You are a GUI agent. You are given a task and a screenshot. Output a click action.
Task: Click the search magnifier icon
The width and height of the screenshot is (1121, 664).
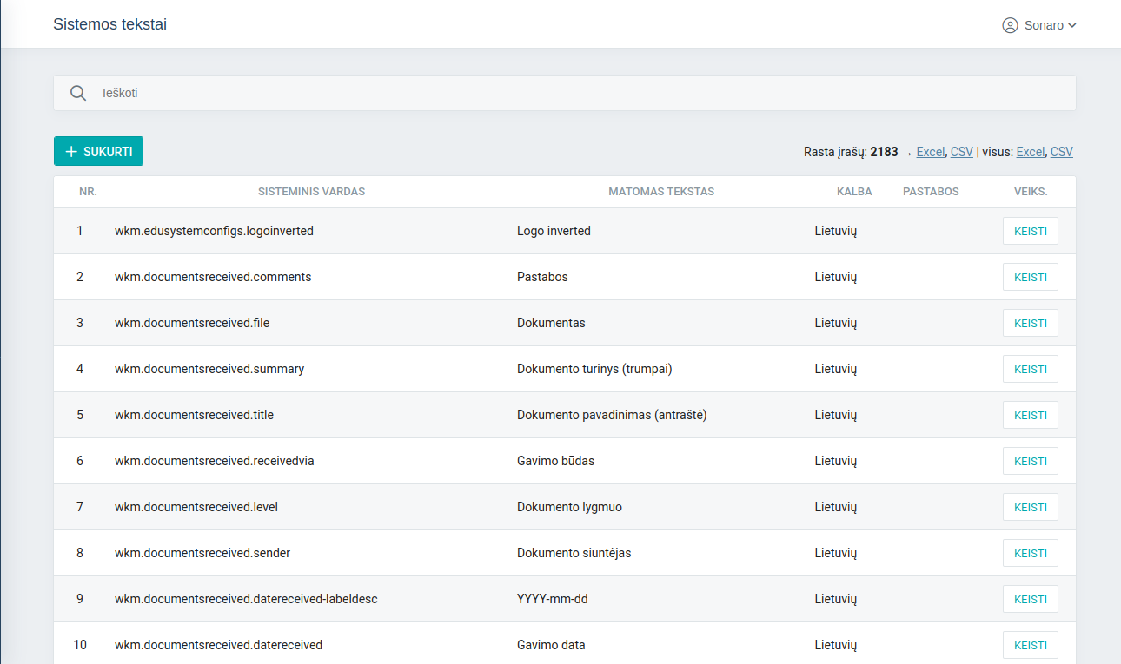click(x=78, y=93)
